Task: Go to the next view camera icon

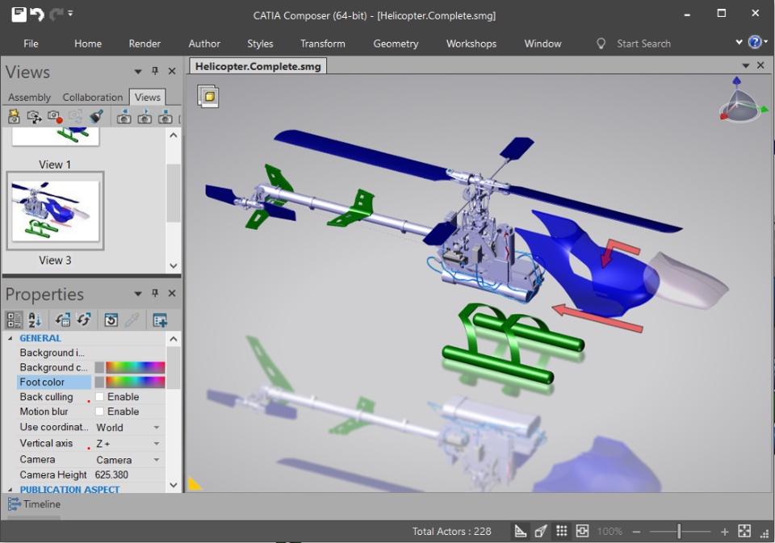Action: point(145,117)
